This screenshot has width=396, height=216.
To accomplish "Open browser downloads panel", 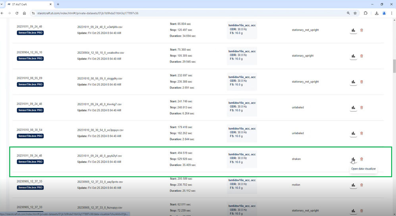I will click(x=377, y=13).
